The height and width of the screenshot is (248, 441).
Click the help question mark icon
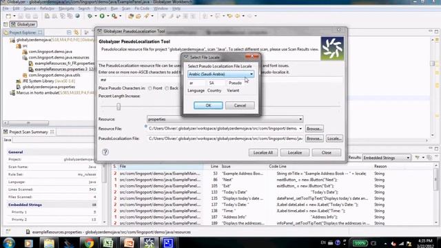coord(105,152)
